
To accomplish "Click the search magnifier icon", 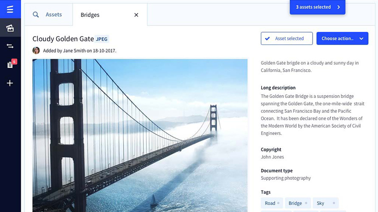I will point(36,15).
